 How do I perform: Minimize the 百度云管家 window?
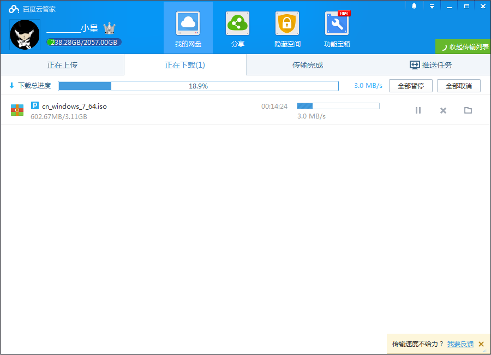coord(450,6)
